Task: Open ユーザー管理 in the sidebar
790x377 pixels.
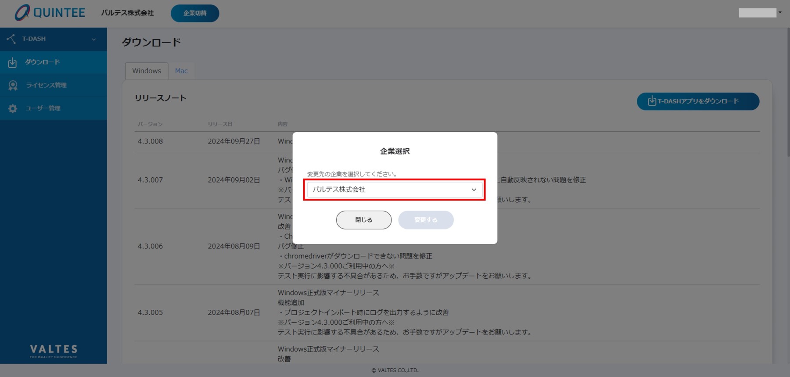Action: [x=43, y=108]
